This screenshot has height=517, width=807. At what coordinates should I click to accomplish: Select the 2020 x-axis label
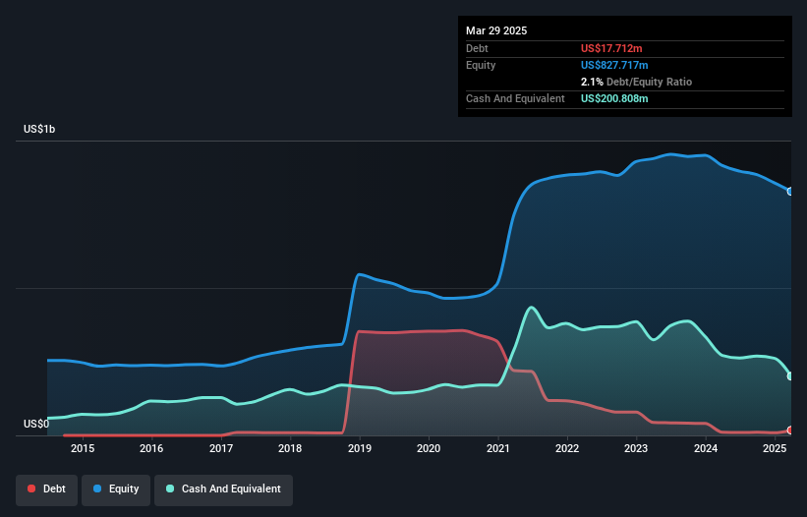[x=429, y=448]
